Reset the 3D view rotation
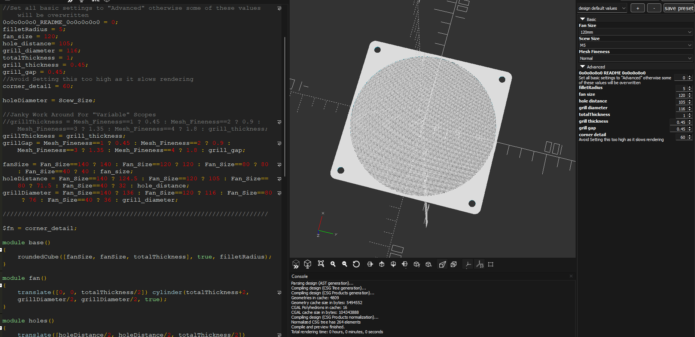This screenshot has height=337, width=695. pos(356,264)
